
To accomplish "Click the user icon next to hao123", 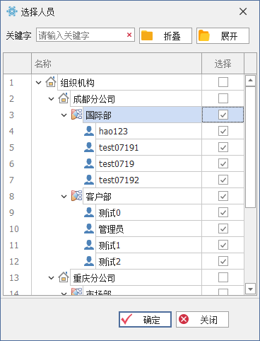I will coord(89,131).
